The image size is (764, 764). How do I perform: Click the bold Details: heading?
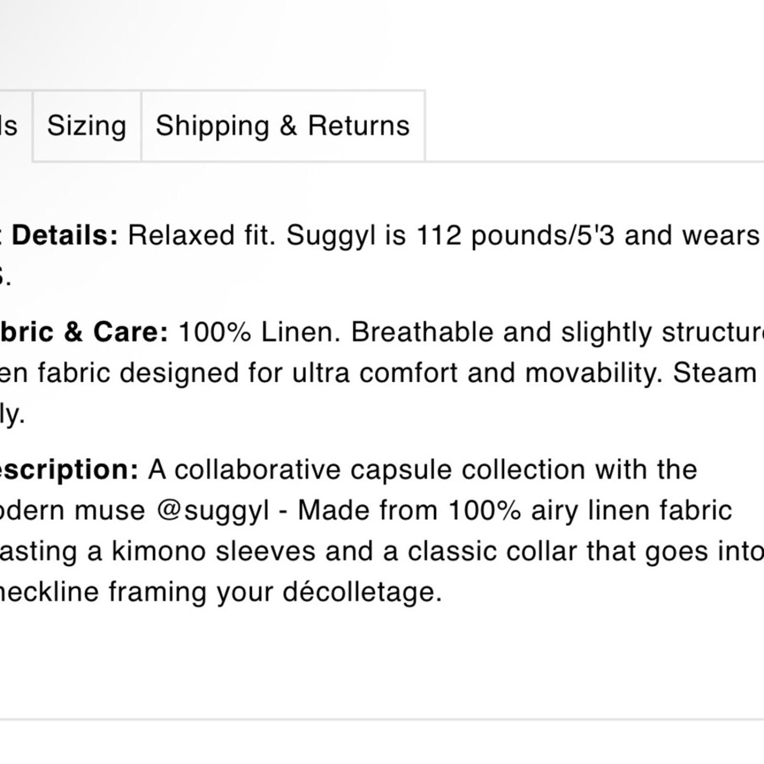point(65,235)
